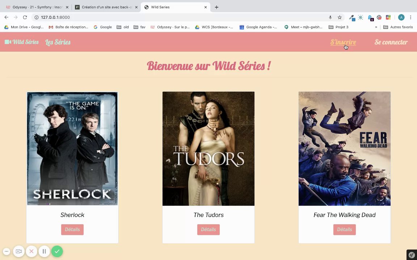Viewport: 417px width, 260px height.
Task: Open the recorder three-dots options button
Action: point(7,251)
